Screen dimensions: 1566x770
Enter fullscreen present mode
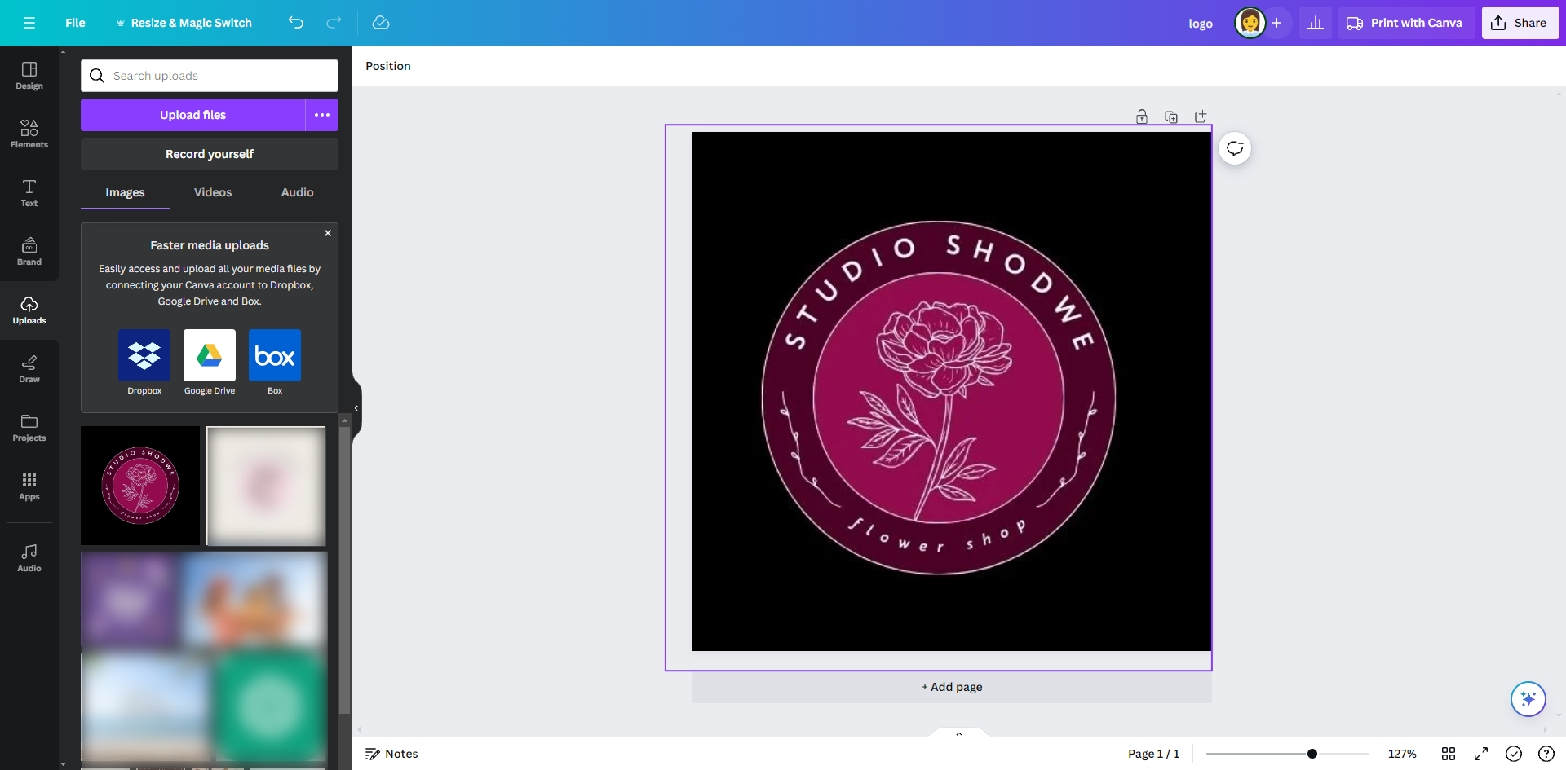pos(1481,754)
